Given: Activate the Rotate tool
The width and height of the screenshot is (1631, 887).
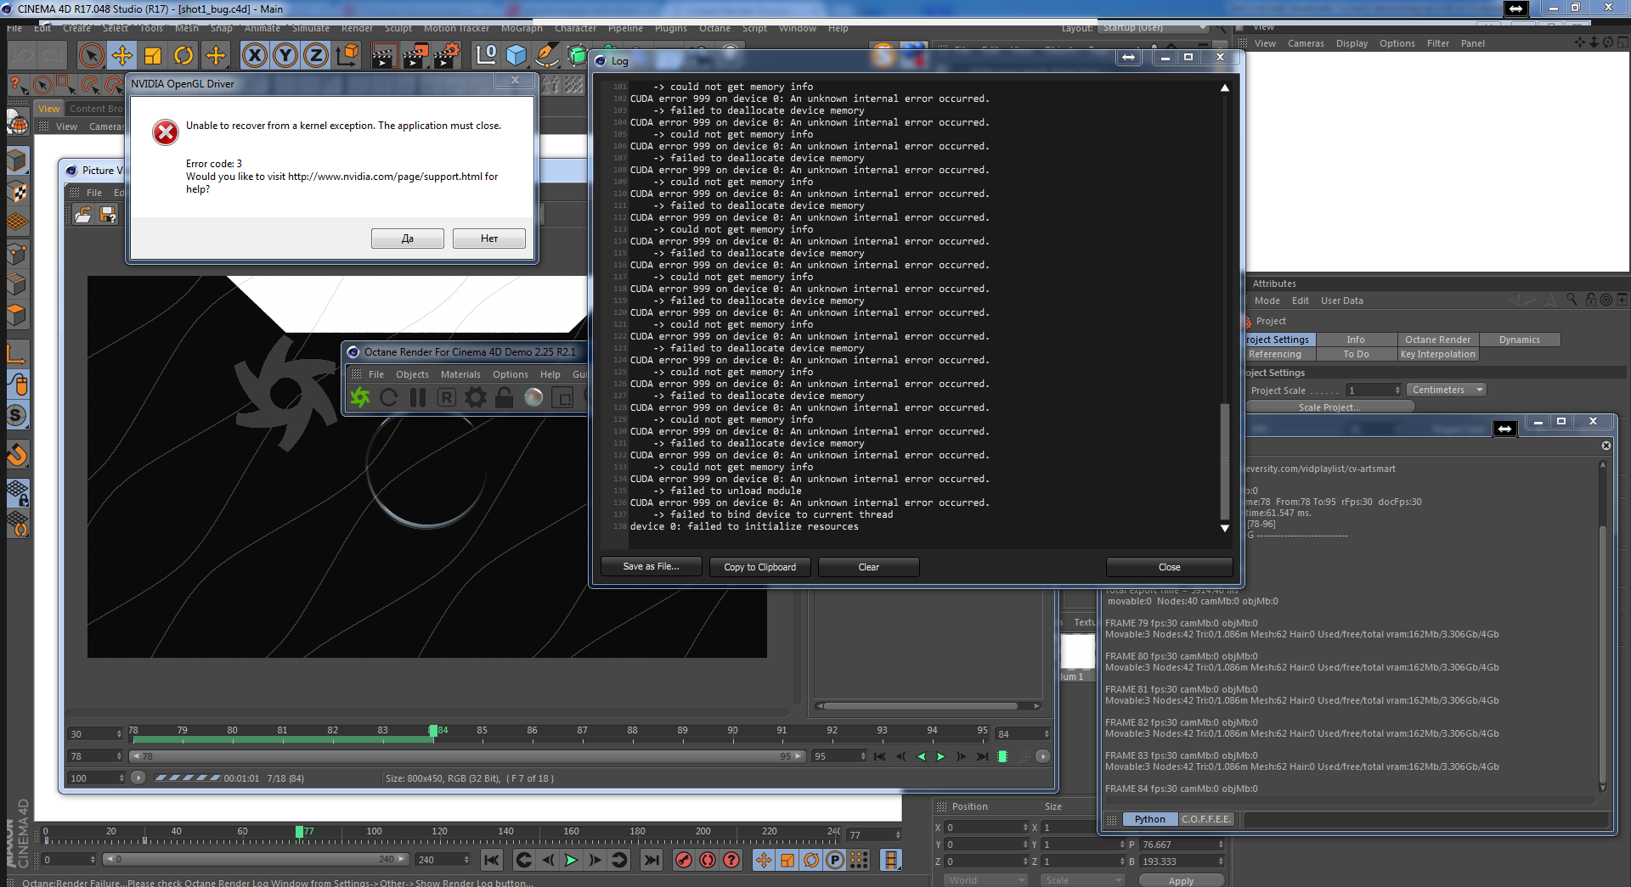Looking at the screenshot, I should (x=183, y=56).
